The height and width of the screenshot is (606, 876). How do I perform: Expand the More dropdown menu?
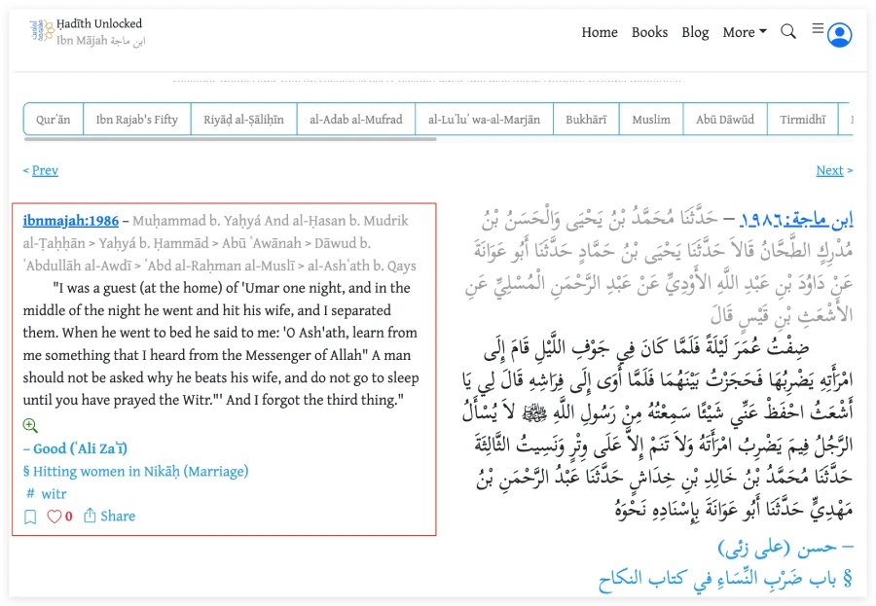[x=744, y=32]
